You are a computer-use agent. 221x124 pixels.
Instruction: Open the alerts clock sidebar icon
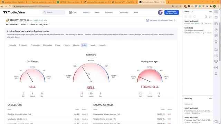pos(216,18)
